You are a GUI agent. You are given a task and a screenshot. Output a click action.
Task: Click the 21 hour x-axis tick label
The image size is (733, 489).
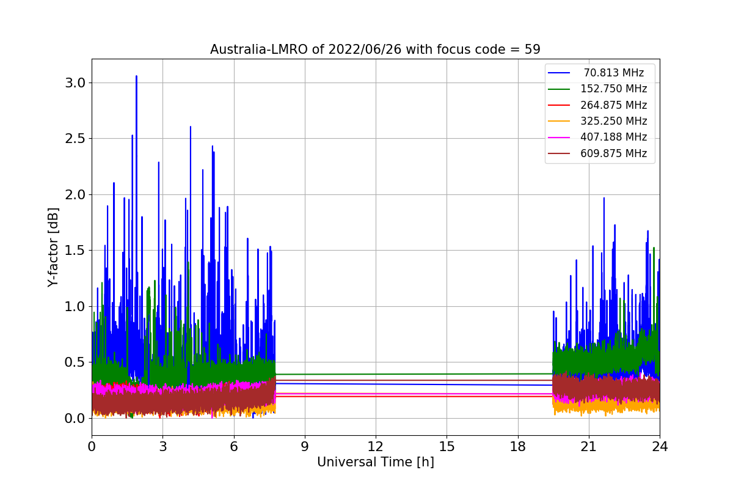(589, 447)
